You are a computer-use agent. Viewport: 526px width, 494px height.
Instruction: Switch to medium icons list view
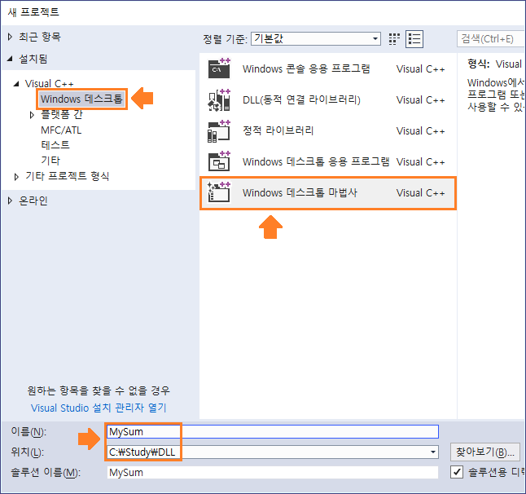tap(414, 39)
